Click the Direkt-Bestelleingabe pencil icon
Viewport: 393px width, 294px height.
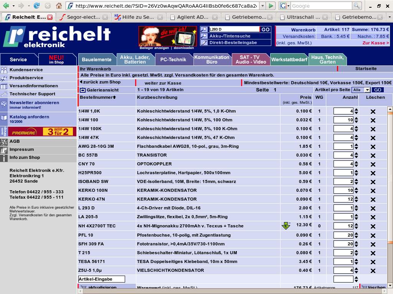click(204, 42)
